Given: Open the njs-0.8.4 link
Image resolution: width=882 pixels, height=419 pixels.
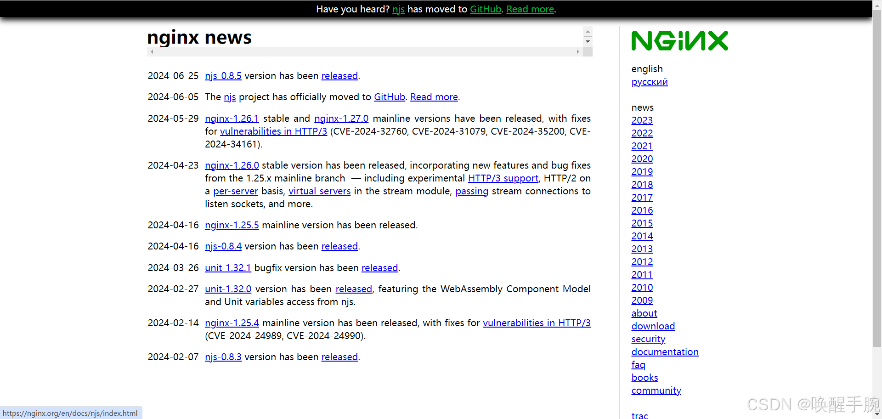Looking at the screenshot, I should [223, 246].
